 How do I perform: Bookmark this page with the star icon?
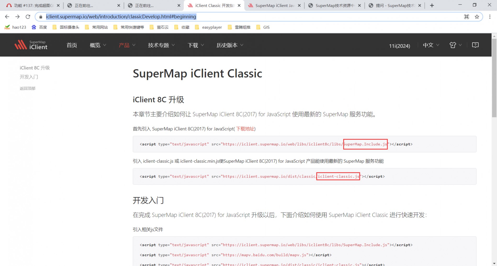(x=477, y=17)
